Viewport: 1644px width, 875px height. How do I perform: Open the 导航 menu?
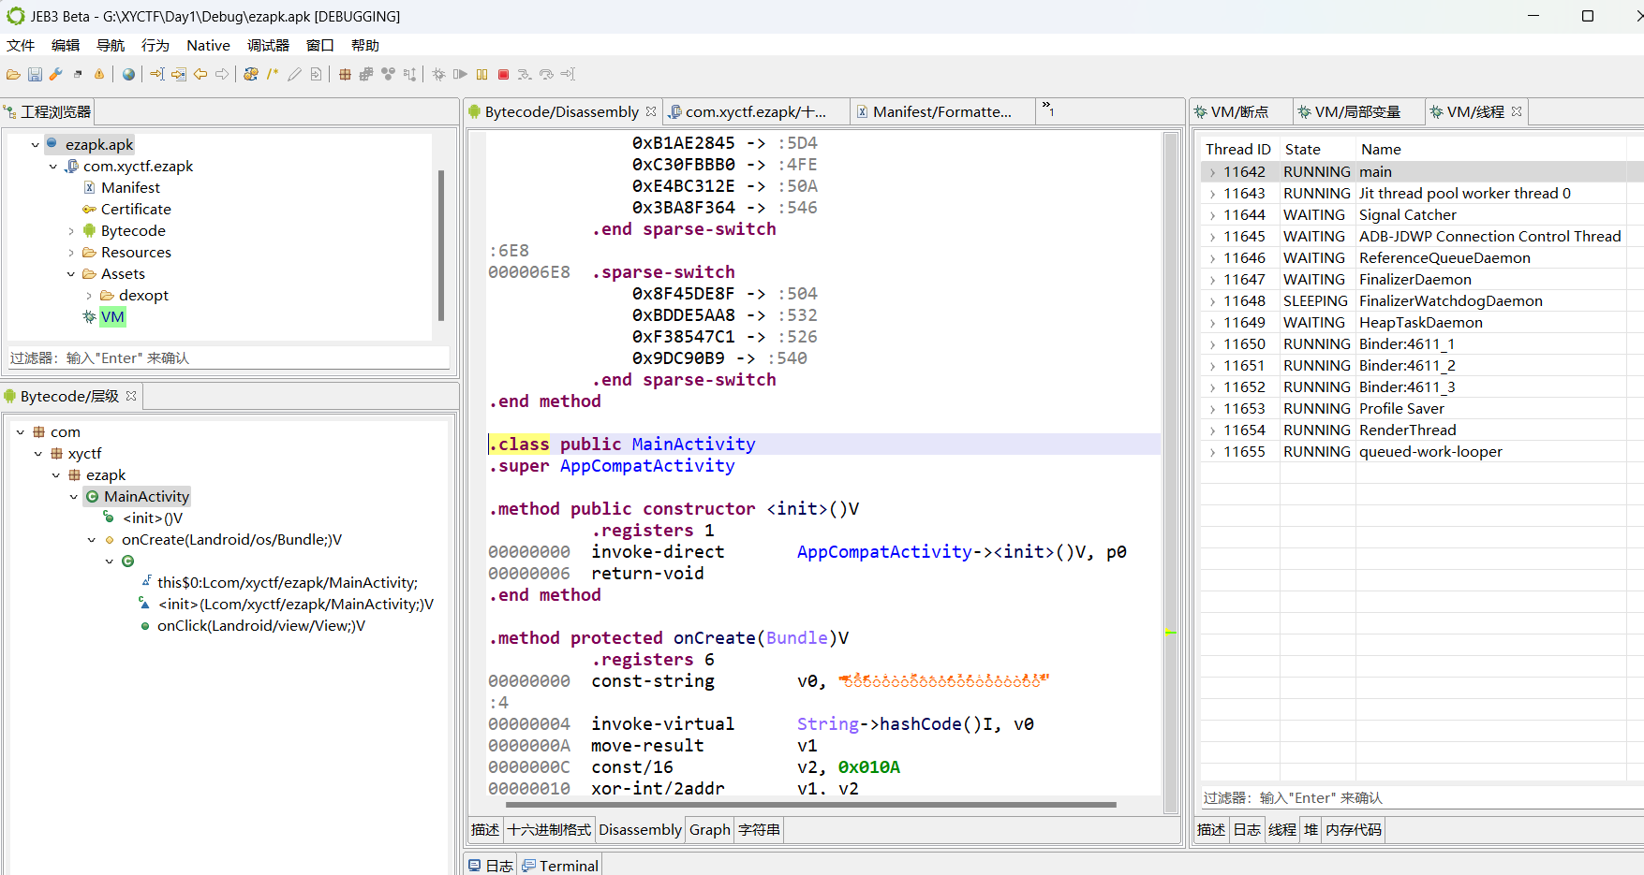(111, 45)
